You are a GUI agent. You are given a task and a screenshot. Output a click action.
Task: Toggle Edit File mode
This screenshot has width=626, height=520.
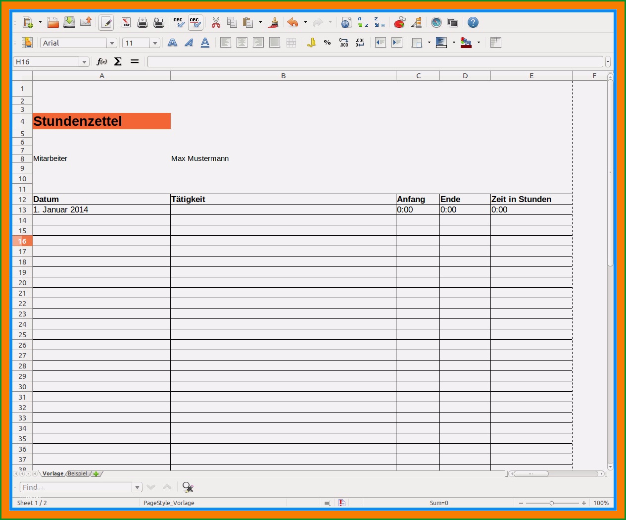[106, 22]
